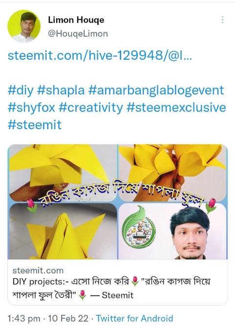235x330 pixels.
Task: Open the #creativity hashtag
Action: click(91, 108)
